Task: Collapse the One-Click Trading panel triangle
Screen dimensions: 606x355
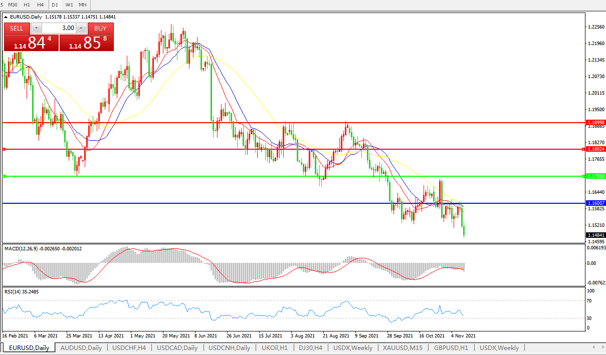Action: [6, 17]
